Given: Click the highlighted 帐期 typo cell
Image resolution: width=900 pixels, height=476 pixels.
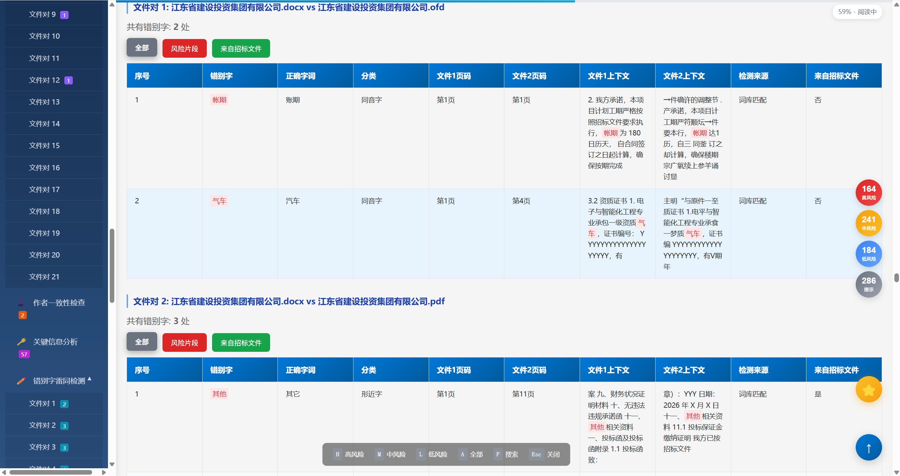Looking at the screenshot, I should click(x=219, y=100).
